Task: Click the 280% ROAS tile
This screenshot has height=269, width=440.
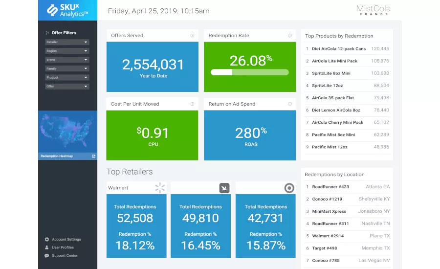Action: pos(250,135)
